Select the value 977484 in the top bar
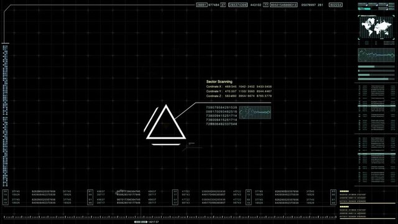This screenshot has width=398, height=224. tap(214, 5)
